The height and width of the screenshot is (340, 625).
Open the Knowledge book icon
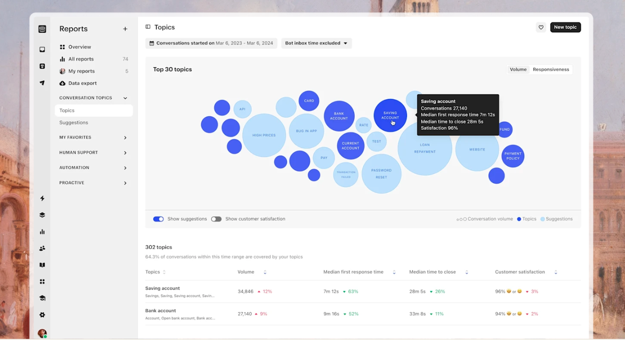pyautogui.click(x=42, y=265)
